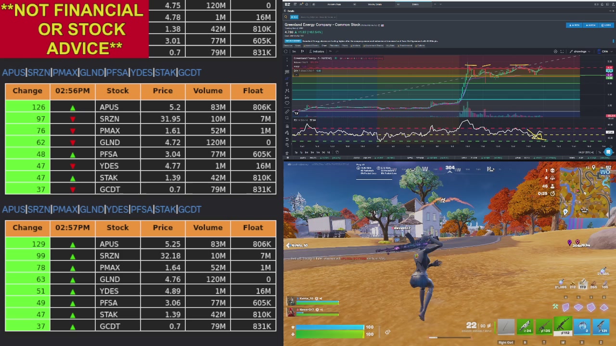Screen dimensions: 616x346
Task: Open the CHN dropdown on chart toolbar
Action: (x=605, y=51)
